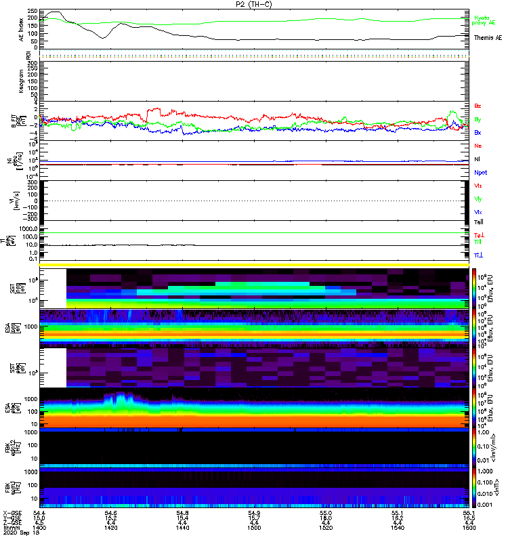Click the "X-GSE" row label
Viewport: 508px width, 542px height.
pyautogui.click(x=12, y=513)
